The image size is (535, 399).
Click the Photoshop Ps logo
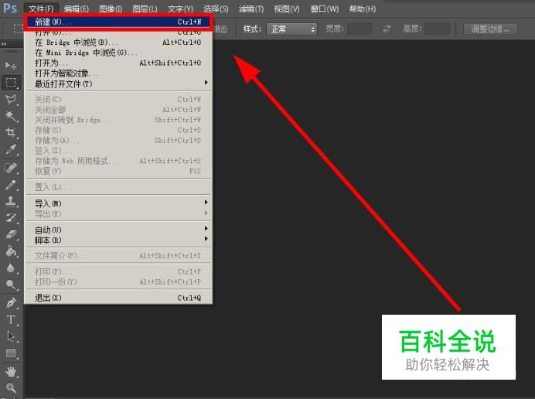point(10,8)
